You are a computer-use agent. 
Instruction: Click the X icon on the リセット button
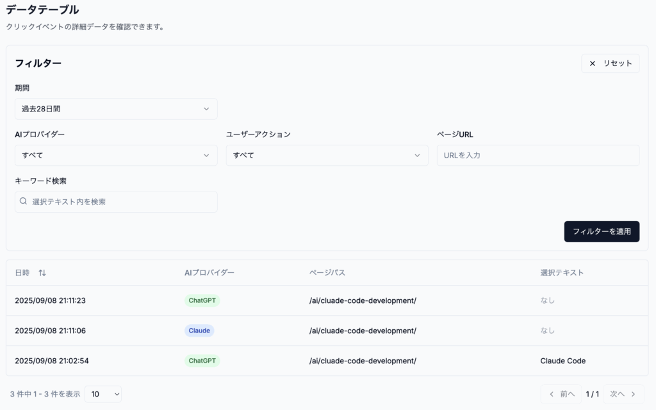point(593,63)
